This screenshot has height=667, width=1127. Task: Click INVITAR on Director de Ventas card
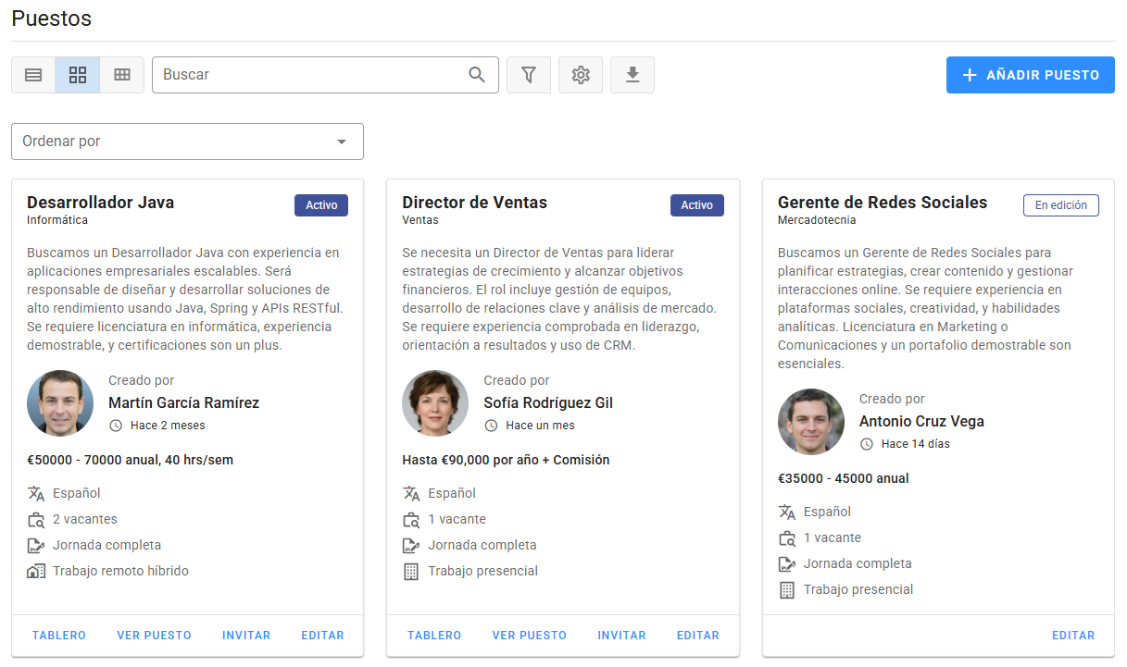(x=621, y=635)
